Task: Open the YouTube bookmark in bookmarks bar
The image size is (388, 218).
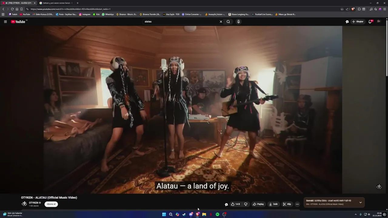Action: 25,14
